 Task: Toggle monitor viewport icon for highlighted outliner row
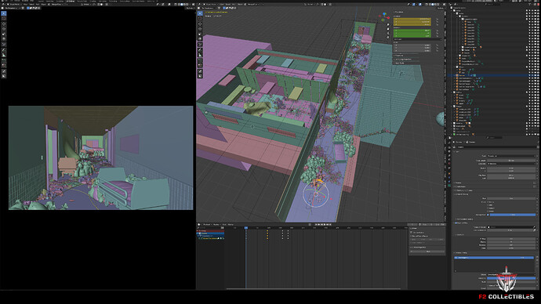[x=535, y=75]
